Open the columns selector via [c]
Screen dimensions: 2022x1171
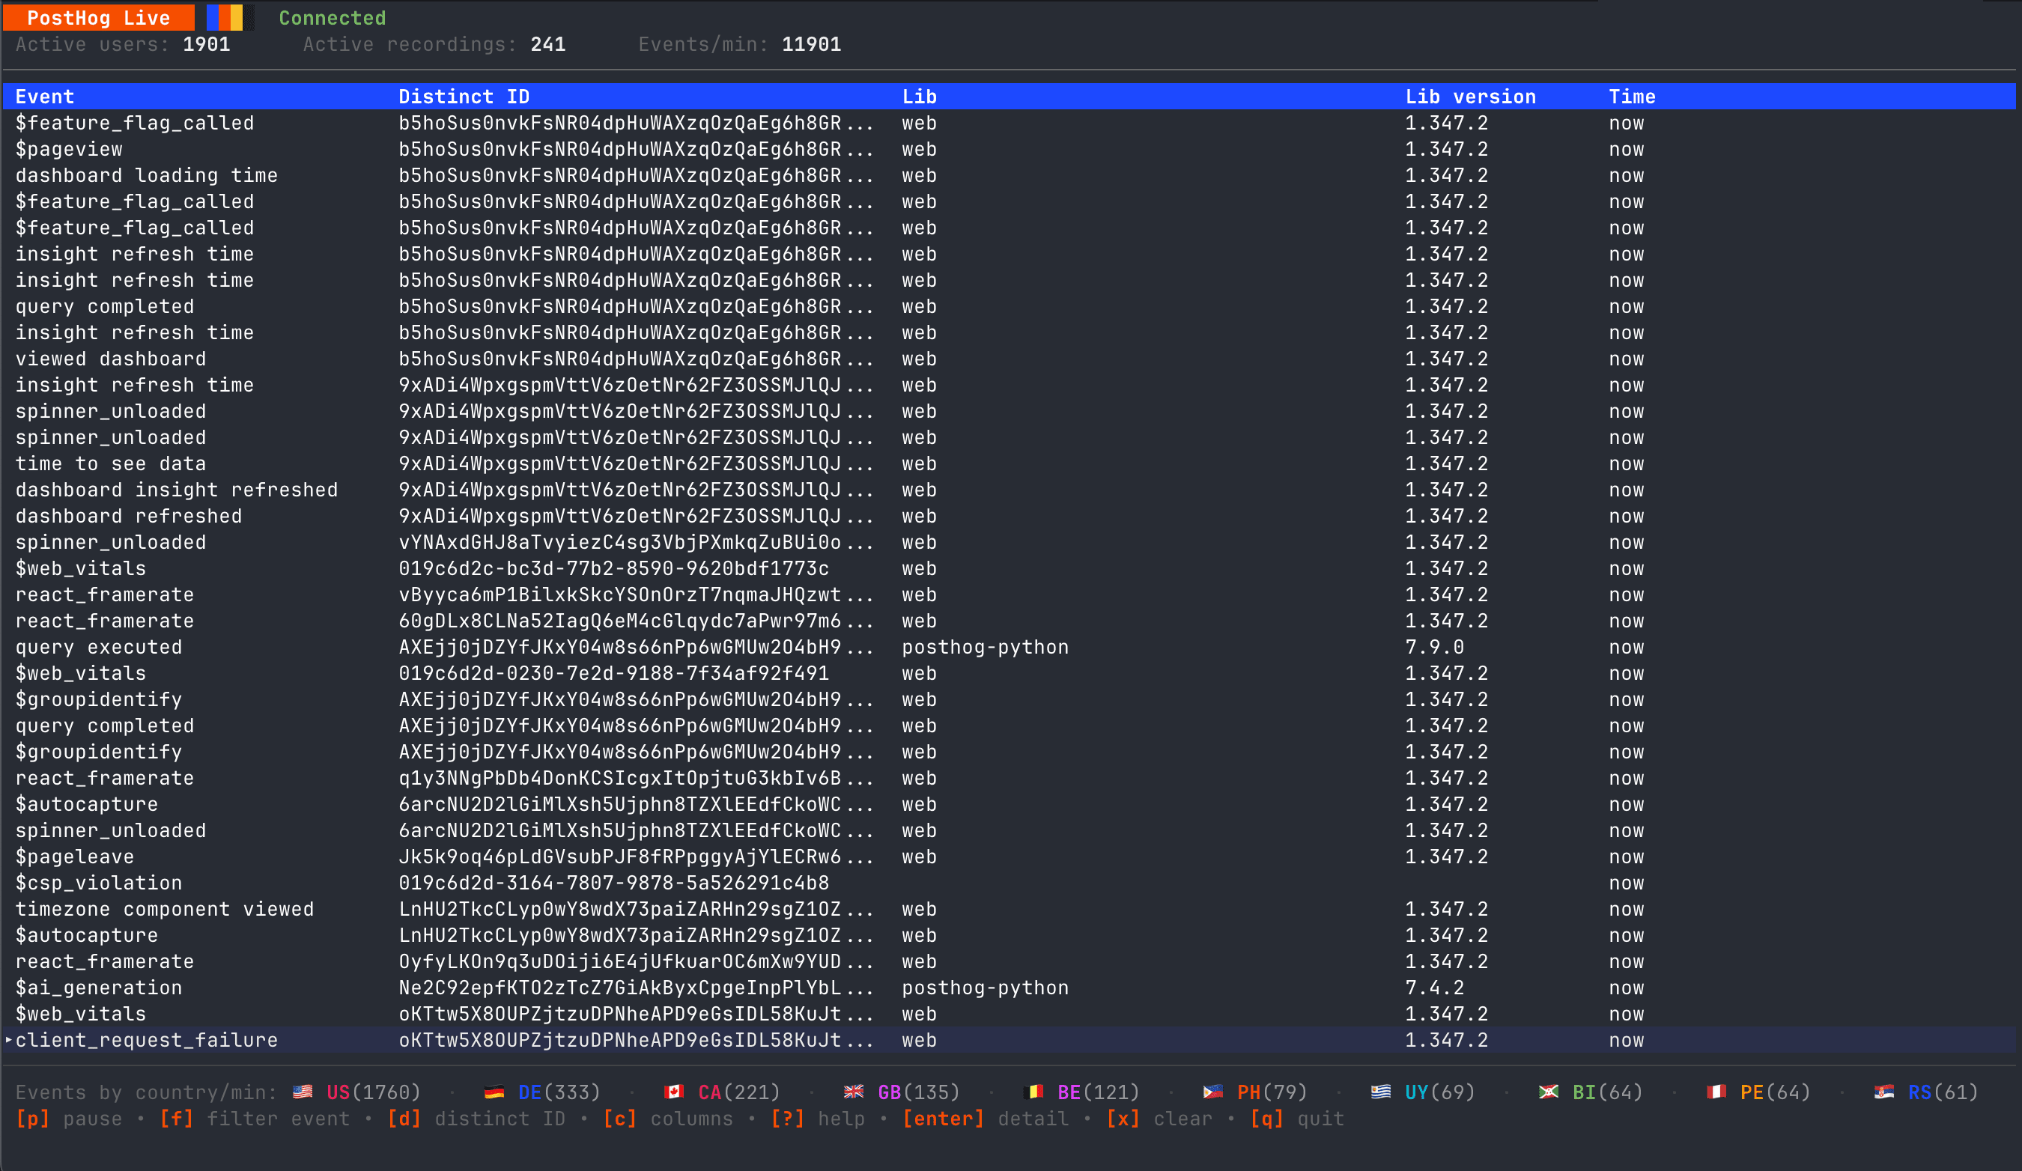pos(621,1119)
